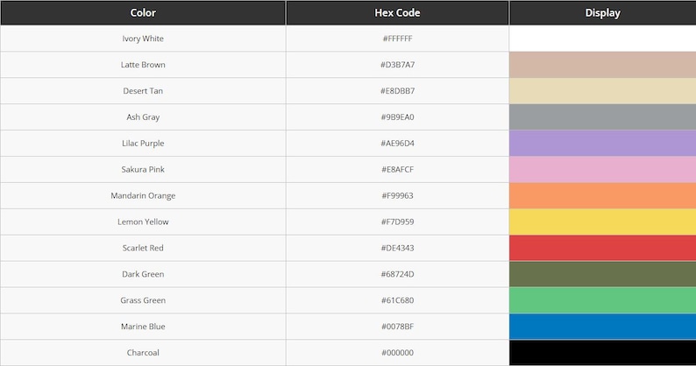696x366 pixels.
Task: Select the Grass Green color name
Action: [x=143, y=300]
